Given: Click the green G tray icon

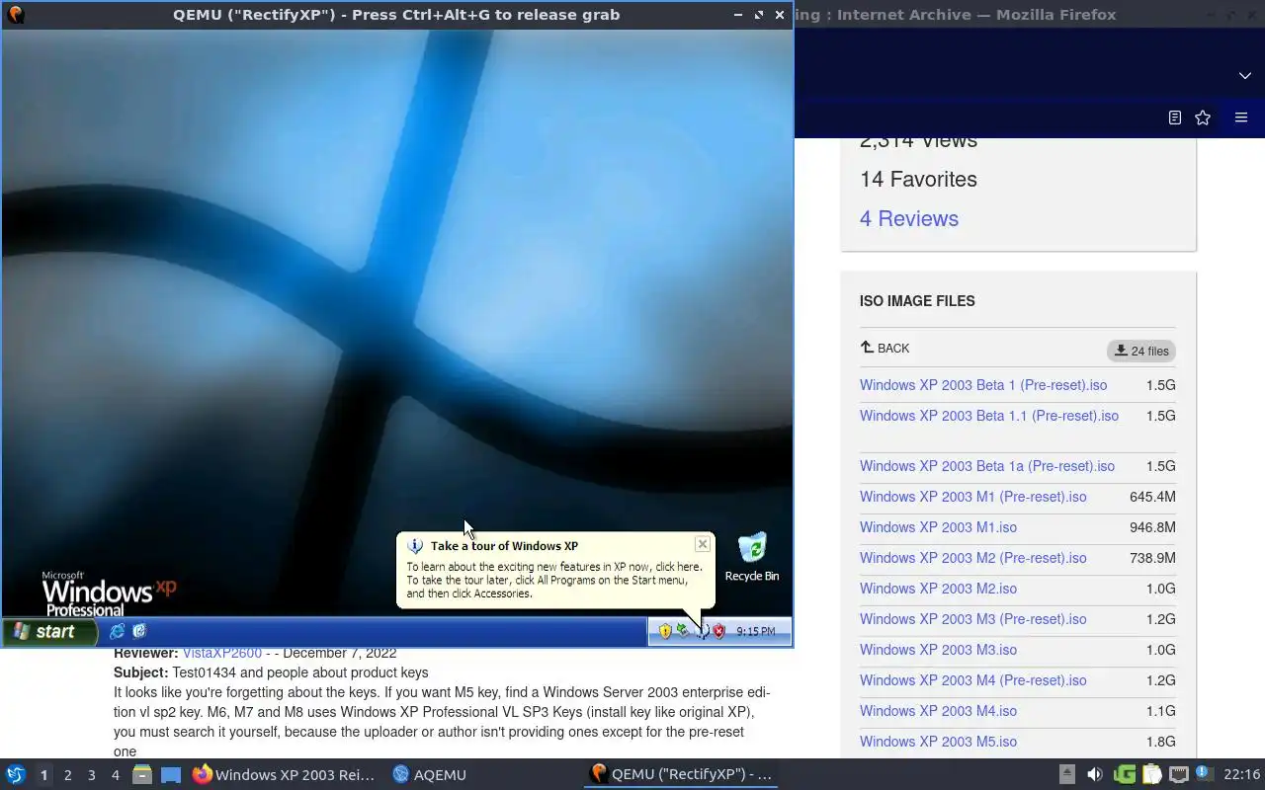Looking at the screenshot, I should click(x=1124, y=775).
